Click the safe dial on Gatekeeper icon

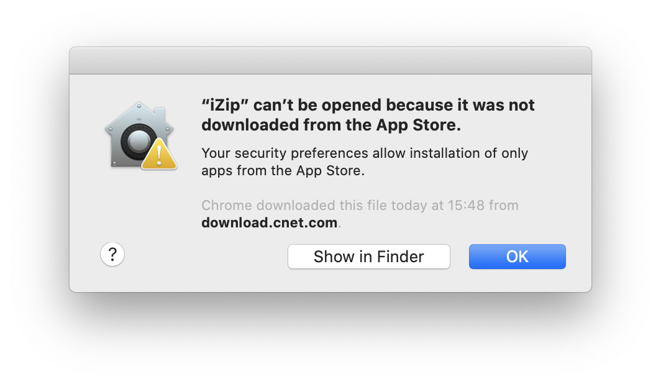[137, 142]
